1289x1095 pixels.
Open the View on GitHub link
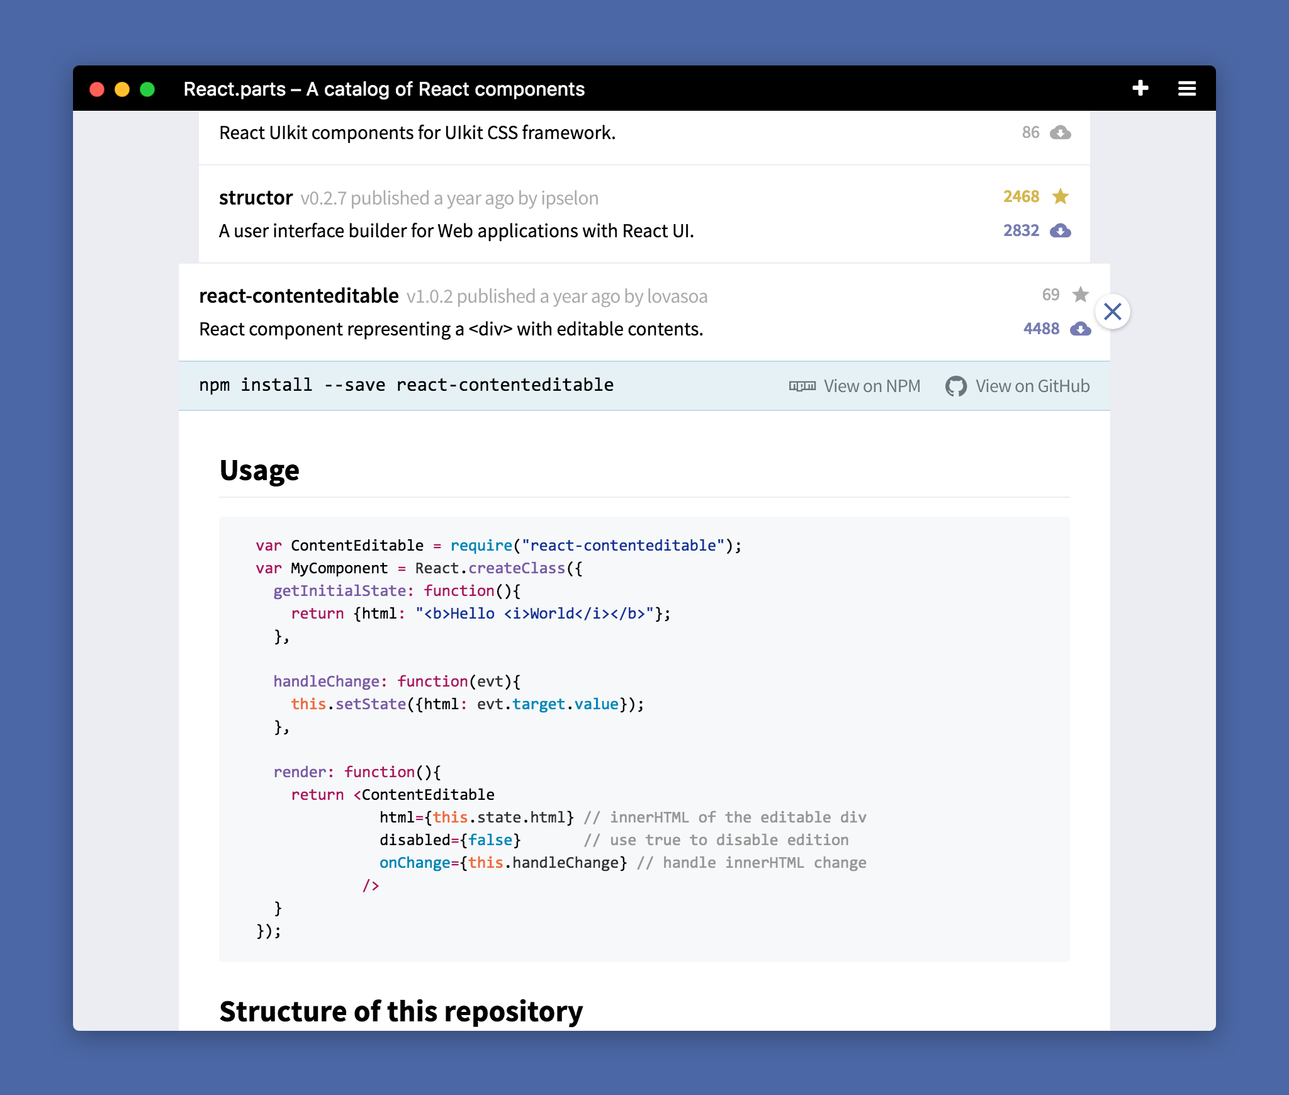[1032, 386]
